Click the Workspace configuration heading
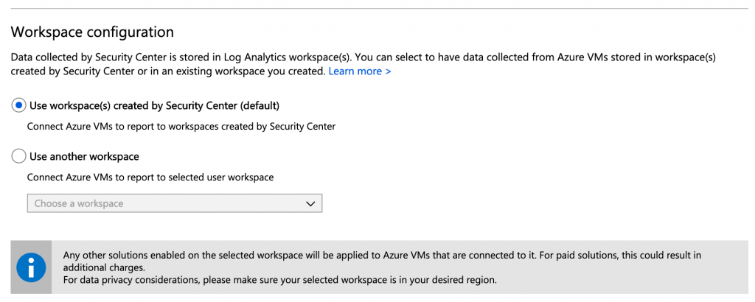Screen dimensions: 755x302 [x=92, y=32]
